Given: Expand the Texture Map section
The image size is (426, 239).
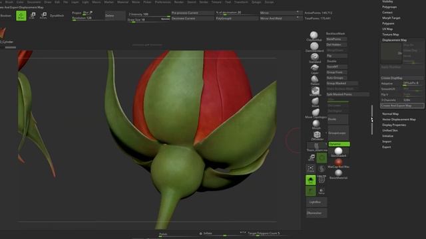Looking at the screenshot, I should pos(391,35).
